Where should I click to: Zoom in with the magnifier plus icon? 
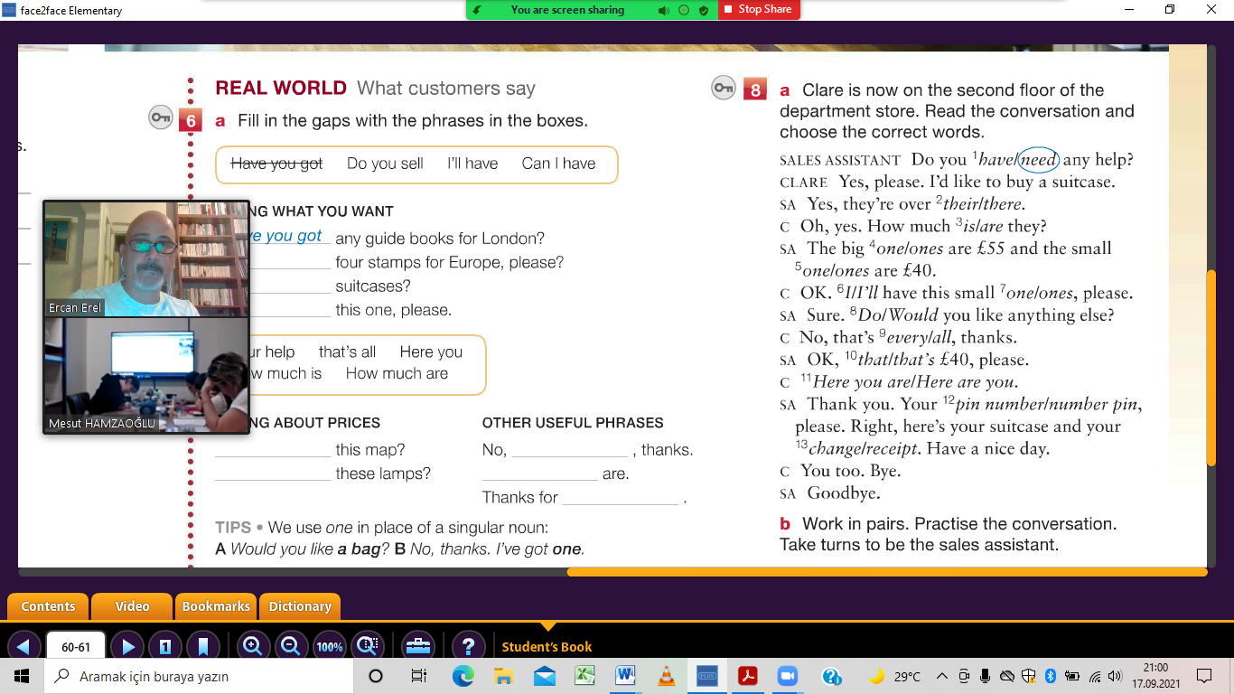click(253, 646)
